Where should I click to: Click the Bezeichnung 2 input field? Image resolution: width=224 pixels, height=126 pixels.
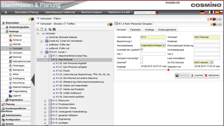pyautogui.click(x=153, y=41)
